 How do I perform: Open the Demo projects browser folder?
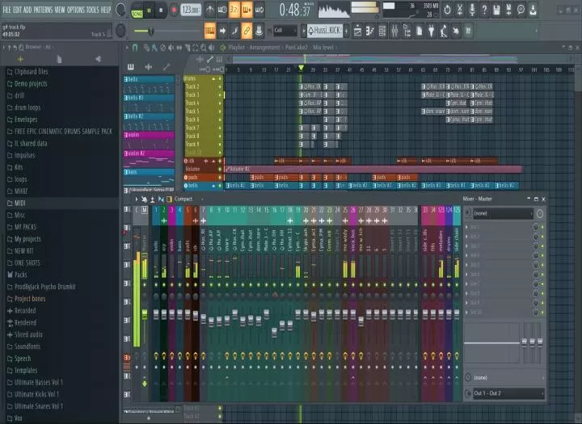(31, 84)
